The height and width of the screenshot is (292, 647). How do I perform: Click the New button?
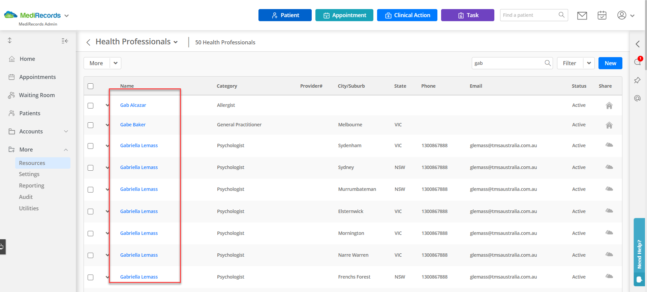[610, 63]
